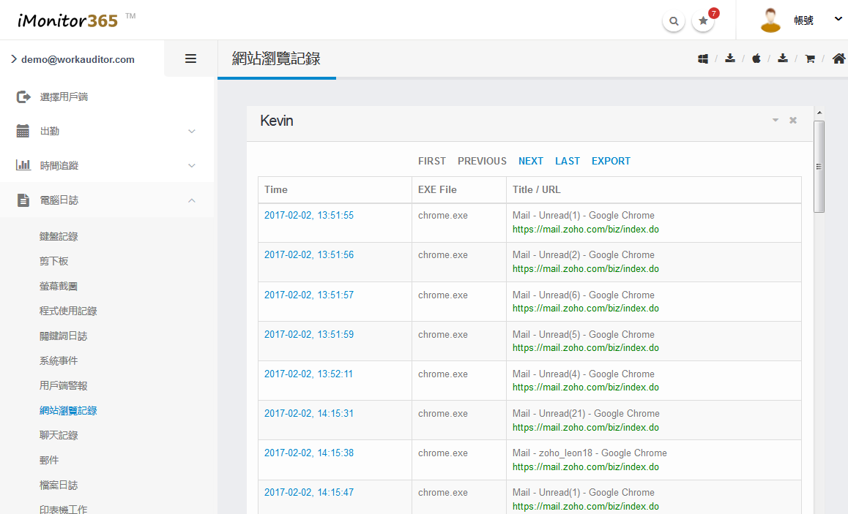Screen dimensions: 848x514
Task: Close the Kevin panel with the X
Action: (x=793, y=121)
